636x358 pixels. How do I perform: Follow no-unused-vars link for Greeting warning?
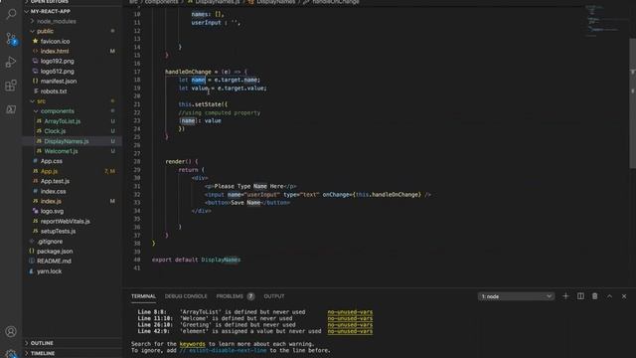[x=350, y=325]
